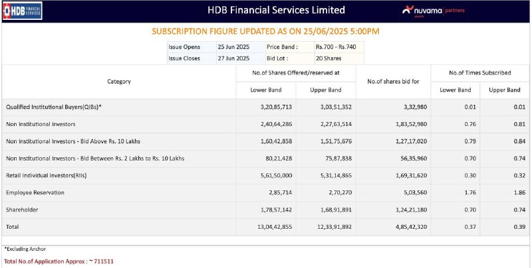Click the Bid Lot label
The width and height of the screenshot is (532, 268).
(277, 58)
